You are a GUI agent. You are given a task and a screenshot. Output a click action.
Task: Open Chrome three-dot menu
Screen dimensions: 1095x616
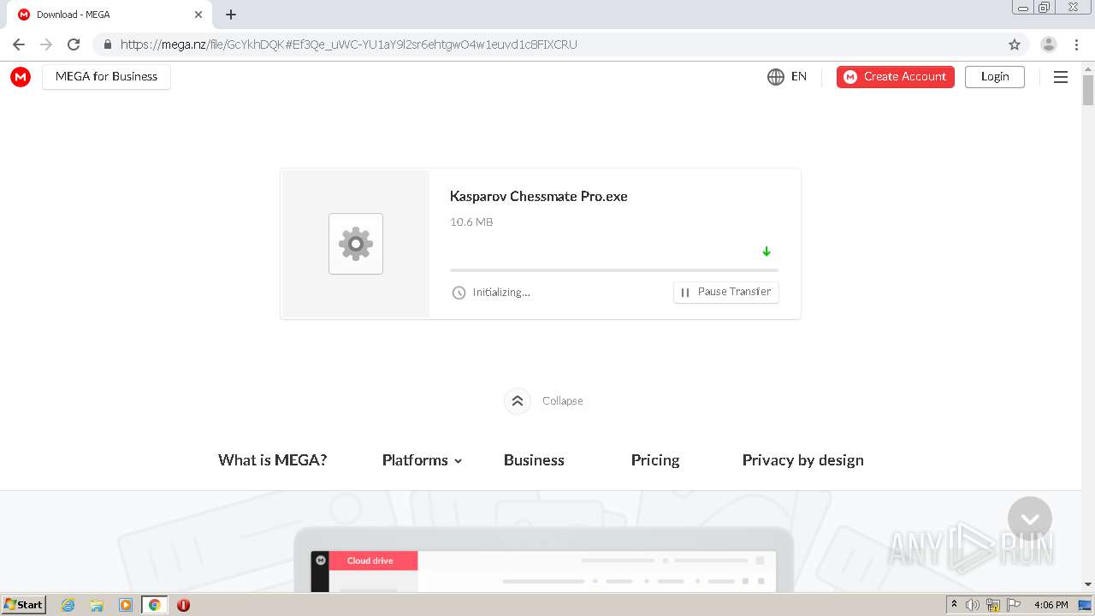[1076, 44]
